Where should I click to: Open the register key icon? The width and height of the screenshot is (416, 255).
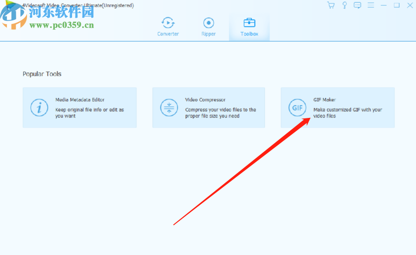pos(344,5)
